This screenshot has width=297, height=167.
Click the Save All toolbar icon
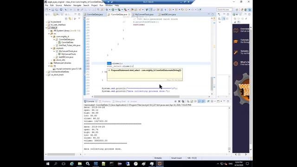(x=57, y=10)
